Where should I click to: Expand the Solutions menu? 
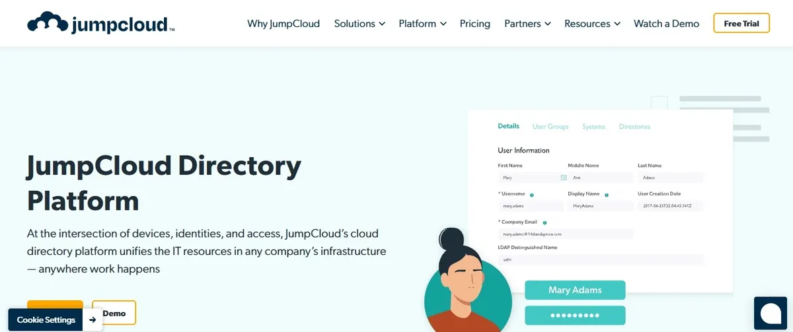click(359, 24)
